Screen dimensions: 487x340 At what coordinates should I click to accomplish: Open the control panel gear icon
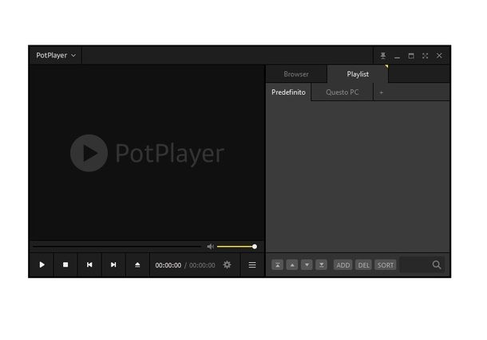point(227,264)
